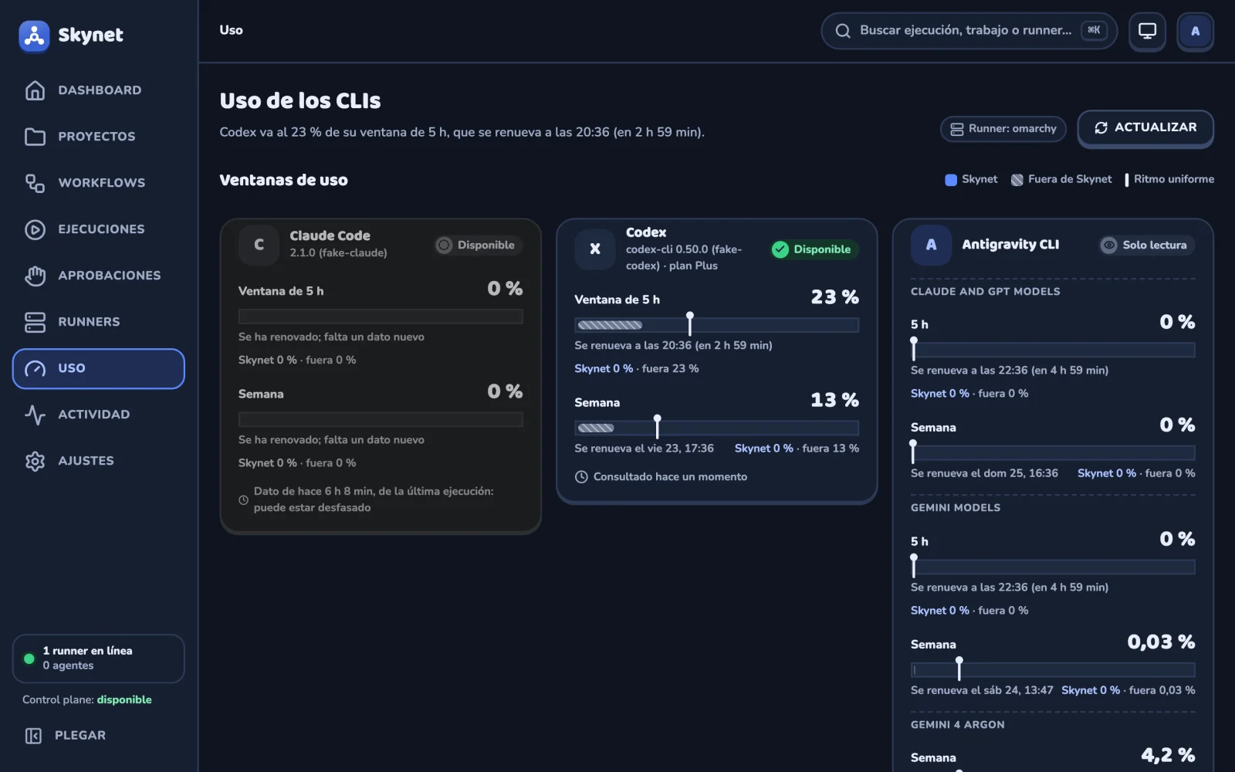
Task: Click the GEMINI 4 ARGON heading
Action: tap(957, 725)
